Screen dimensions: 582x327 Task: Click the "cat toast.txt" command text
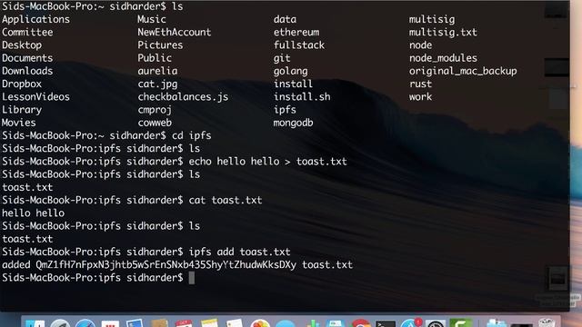point(226,200)
